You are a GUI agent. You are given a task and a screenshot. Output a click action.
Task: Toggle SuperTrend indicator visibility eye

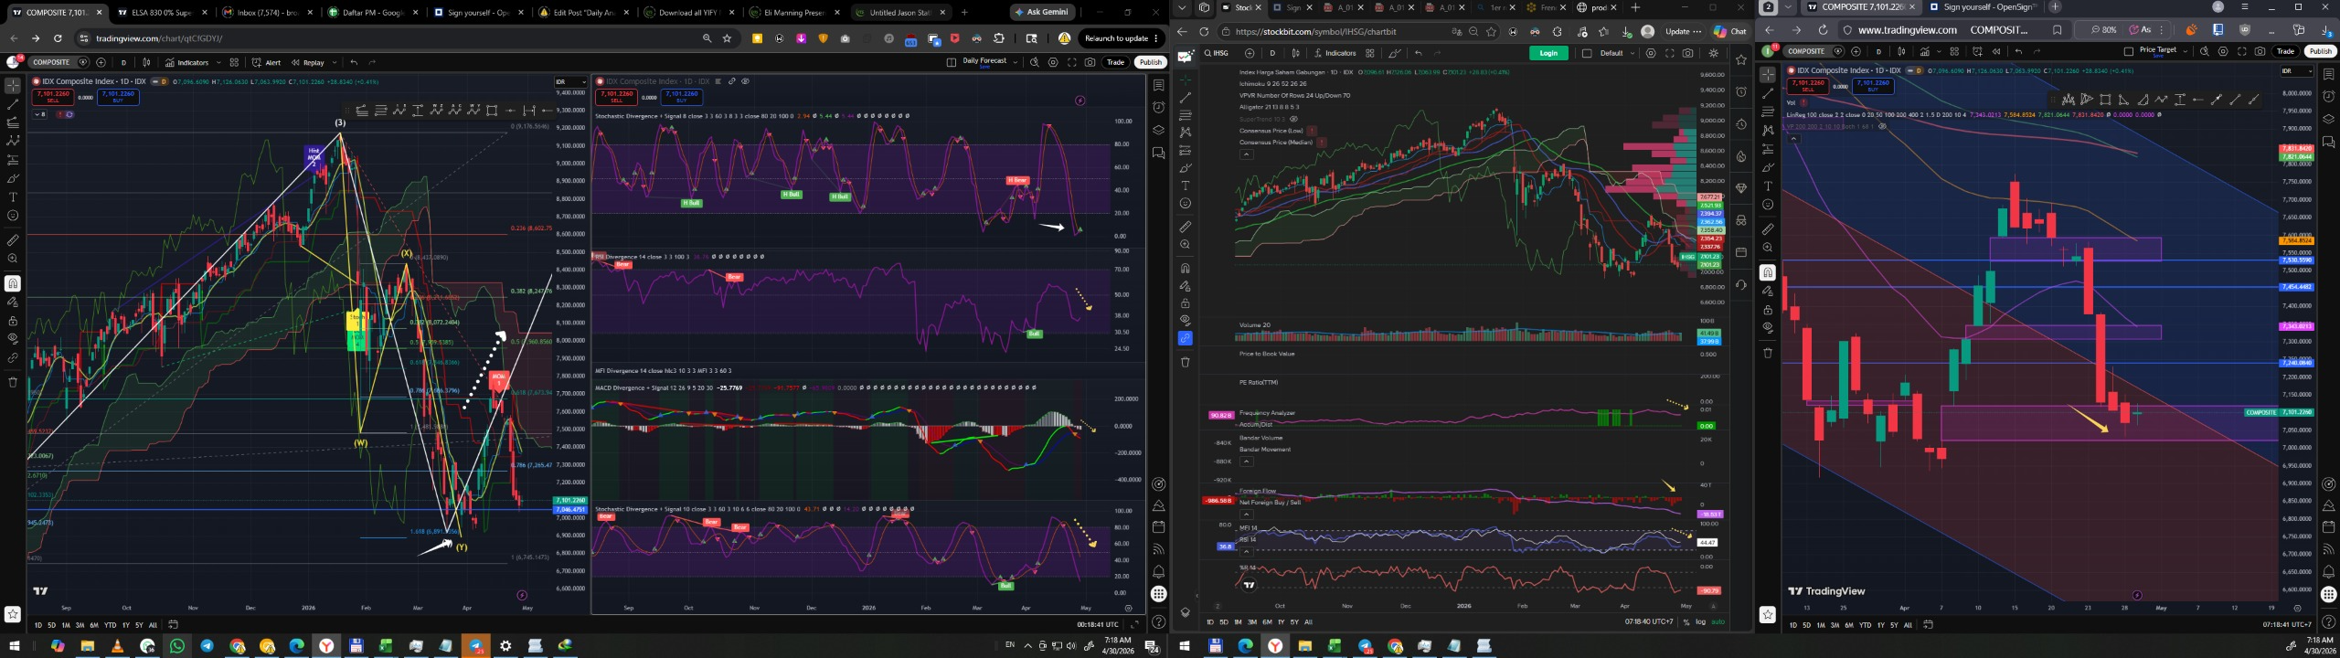(x=1293, y=119)
